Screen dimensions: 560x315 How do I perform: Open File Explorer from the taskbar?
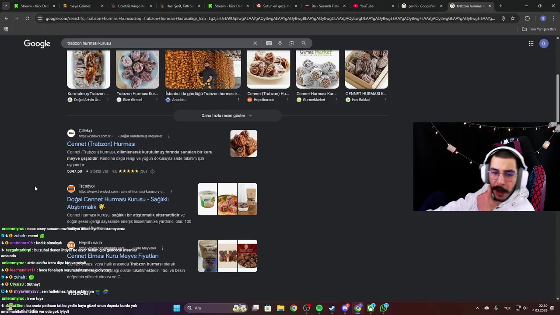click(280, 308)
